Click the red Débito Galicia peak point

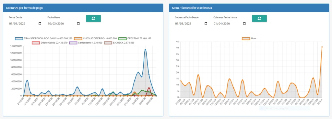tap(149, 88)
